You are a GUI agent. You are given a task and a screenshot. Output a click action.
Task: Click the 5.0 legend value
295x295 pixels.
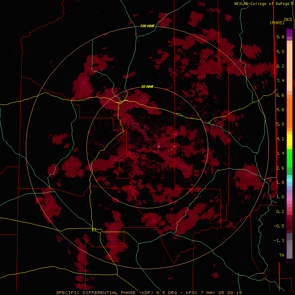280,124
